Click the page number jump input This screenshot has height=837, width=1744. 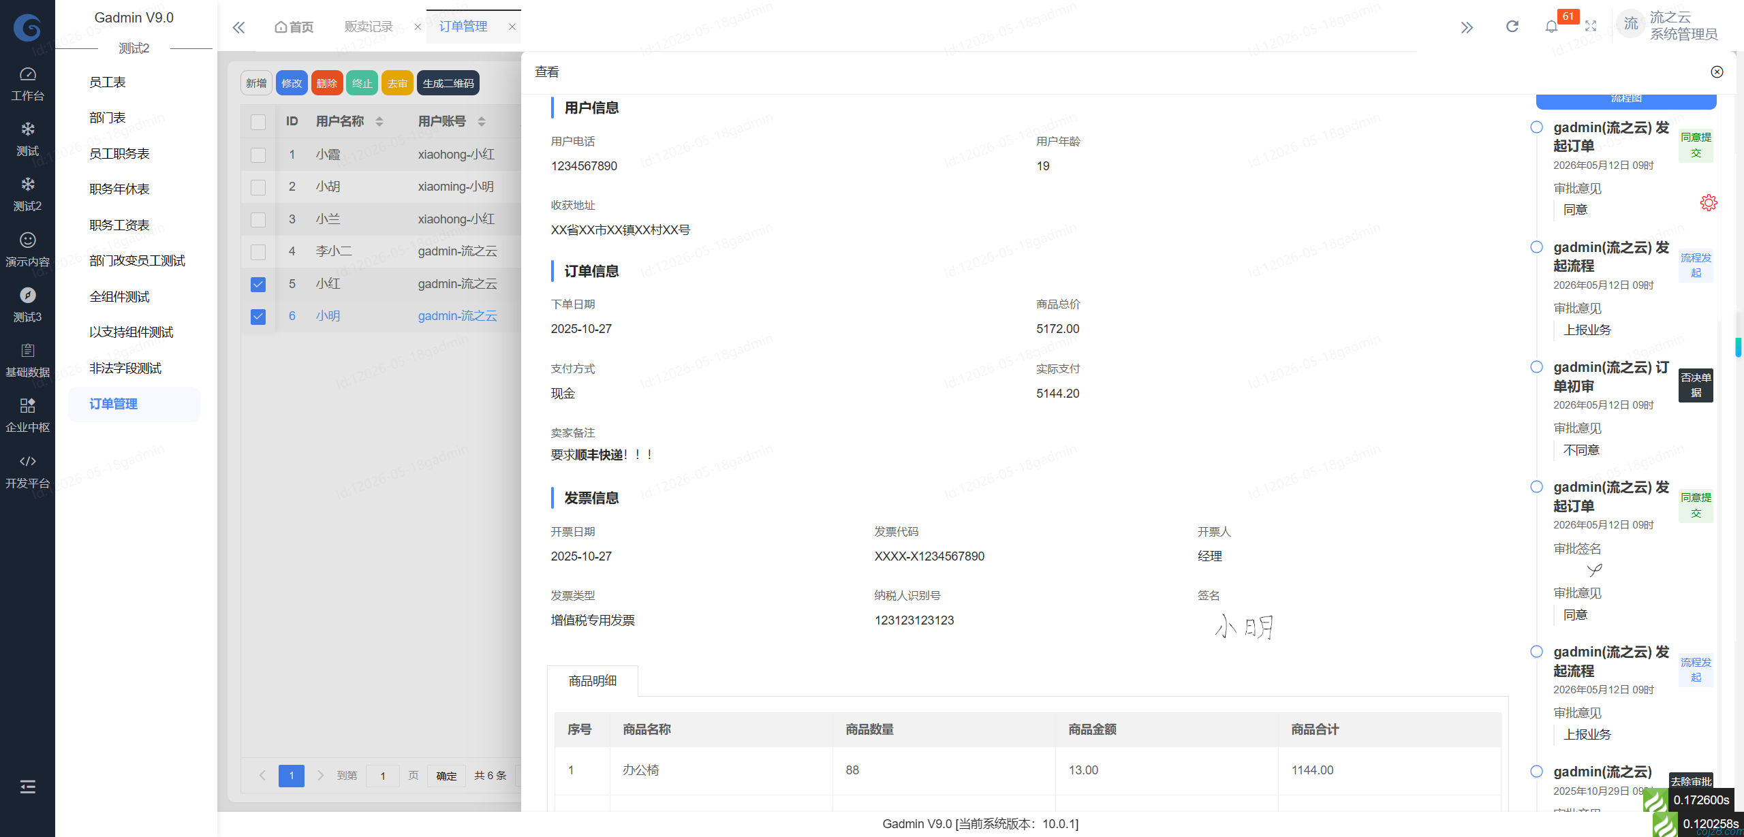383,776
